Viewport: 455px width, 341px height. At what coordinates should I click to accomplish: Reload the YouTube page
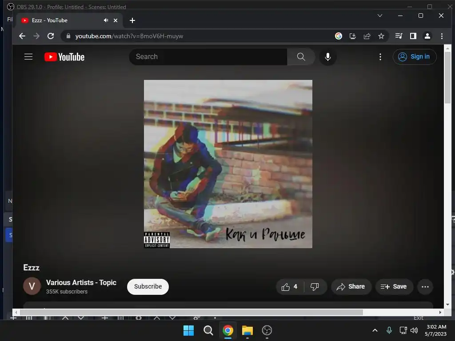tap(51, 36)
